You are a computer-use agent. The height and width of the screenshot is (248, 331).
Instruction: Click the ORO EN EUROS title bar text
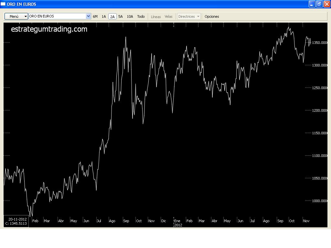[21, 4]
